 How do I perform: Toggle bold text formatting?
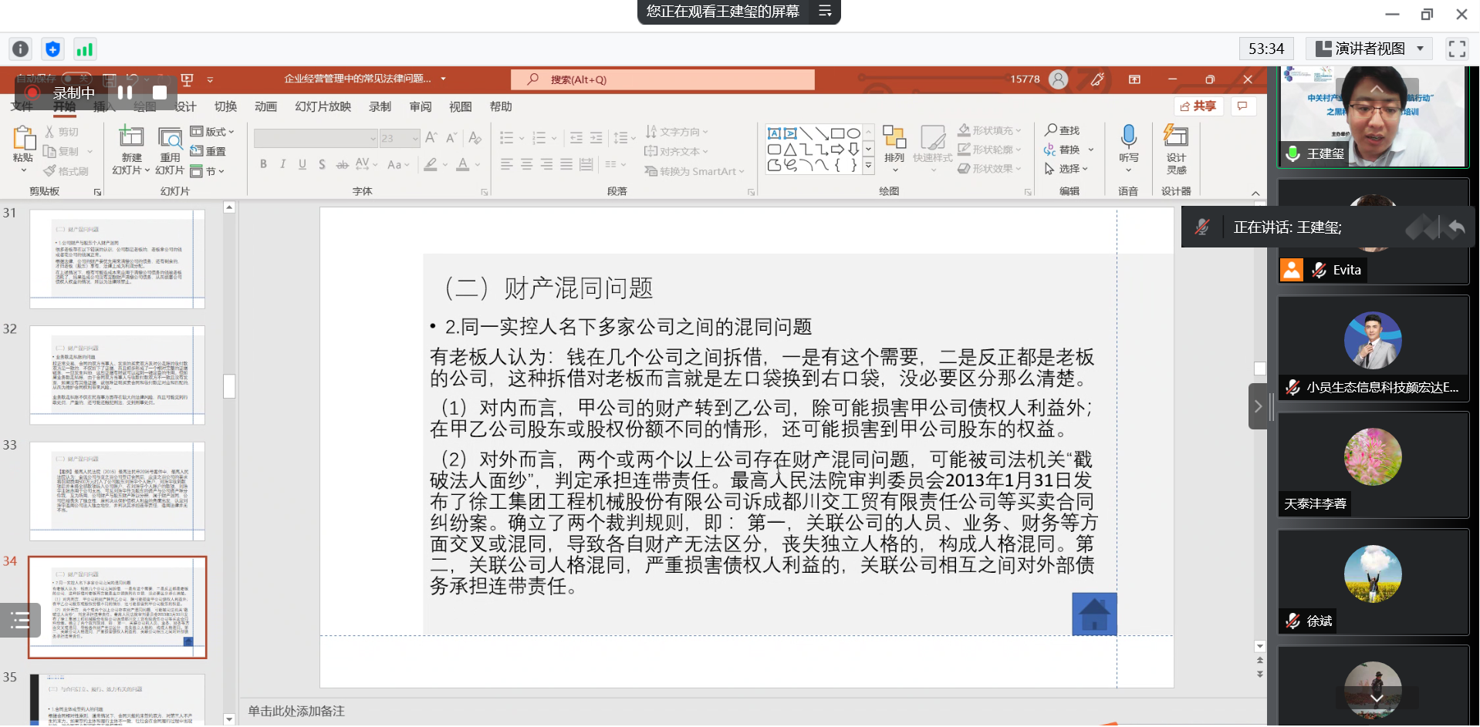263,164
